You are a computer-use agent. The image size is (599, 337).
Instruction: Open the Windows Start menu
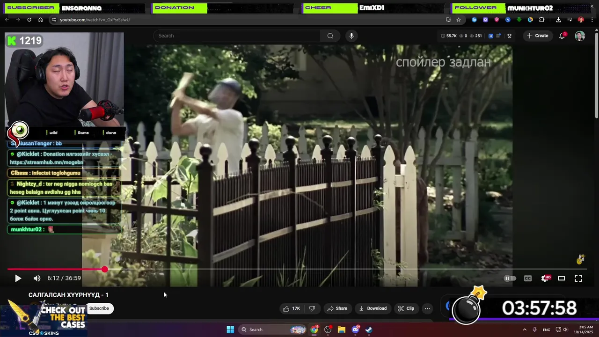(x=230, y=330)
